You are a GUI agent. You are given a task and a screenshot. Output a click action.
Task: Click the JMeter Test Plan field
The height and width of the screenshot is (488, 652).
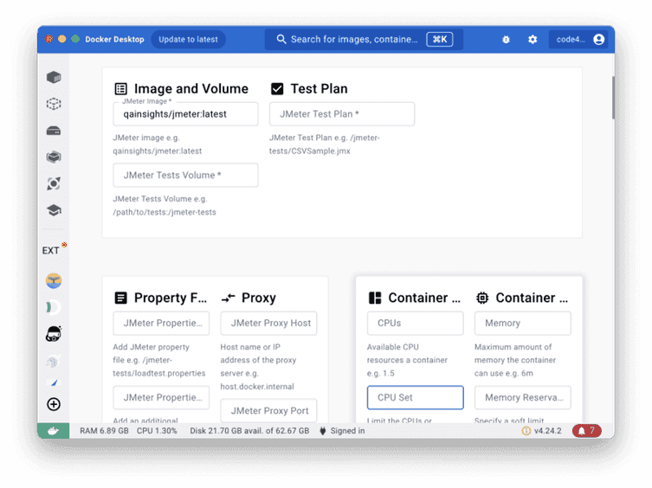342,114
